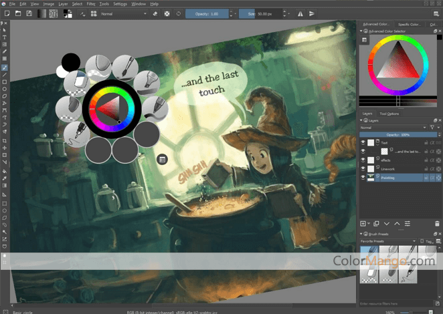Click the Delete Layer trash icon

pos(436,223)
